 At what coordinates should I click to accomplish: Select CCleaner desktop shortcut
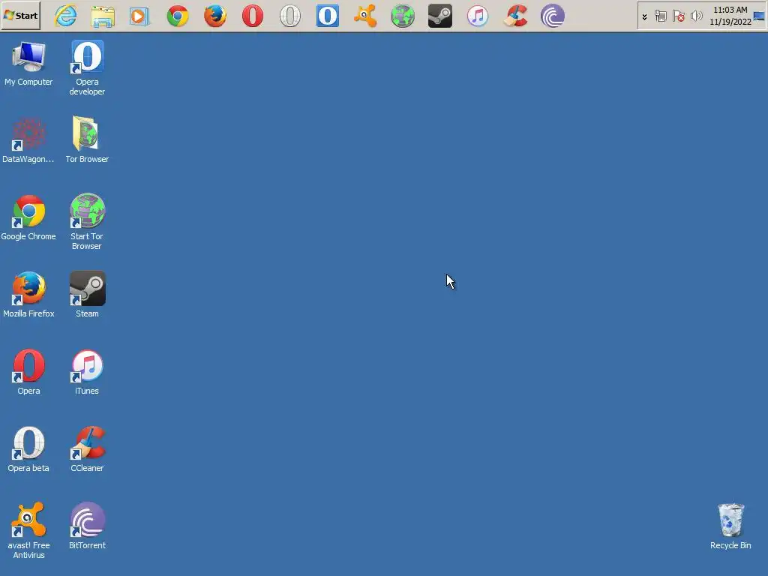[x=87, y=450]
